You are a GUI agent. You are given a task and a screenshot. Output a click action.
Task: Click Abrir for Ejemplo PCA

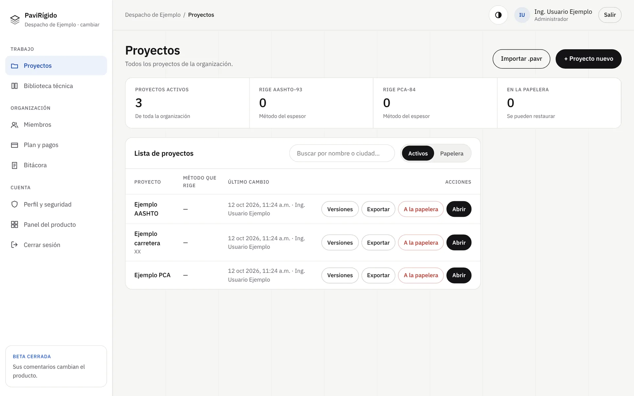click(x=459, y=275)
